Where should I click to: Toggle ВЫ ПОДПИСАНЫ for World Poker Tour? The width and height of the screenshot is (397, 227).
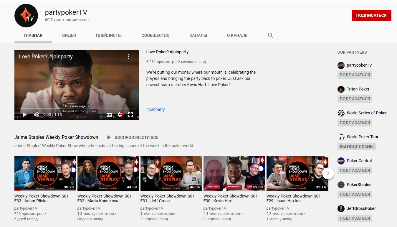[357, 147]
